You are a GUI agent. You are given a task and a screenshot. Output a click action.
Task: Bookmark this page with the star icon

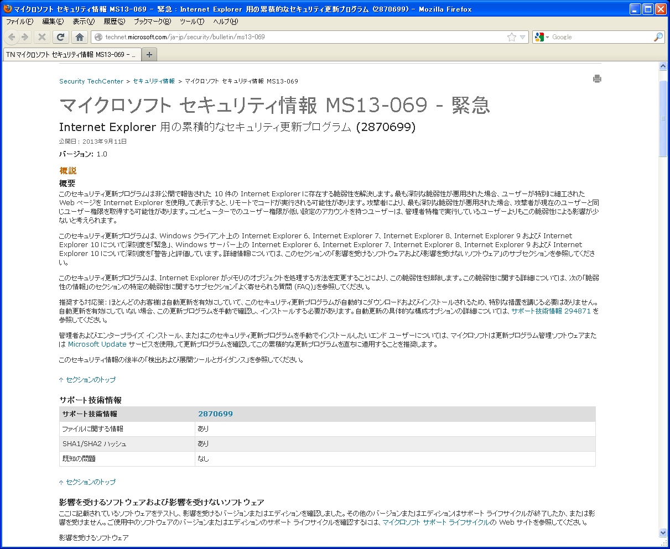(512, 37)
